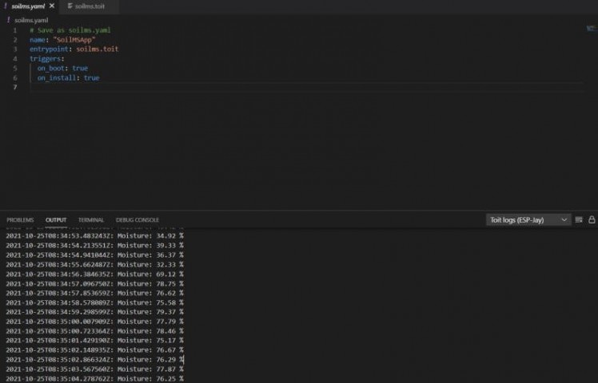Open the Debug Console tab
598x383 pixels.
(x=138, y=219)
